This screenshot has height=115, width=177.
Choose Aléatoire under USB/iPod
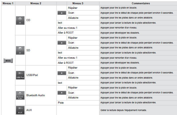tap(73, 78)
